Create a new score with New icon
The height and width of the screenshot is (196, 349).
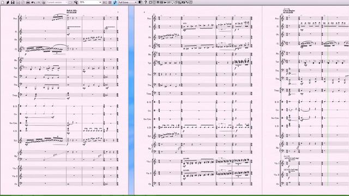(x=2, y=2)
